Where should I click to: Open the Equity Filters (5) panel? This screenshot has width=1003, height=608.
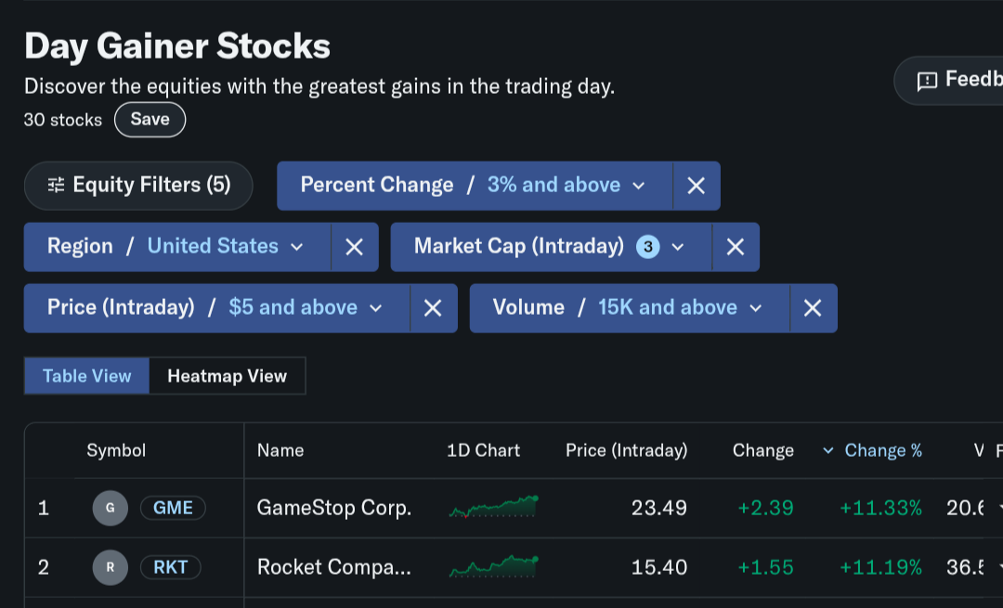click(x=138, y=186)
